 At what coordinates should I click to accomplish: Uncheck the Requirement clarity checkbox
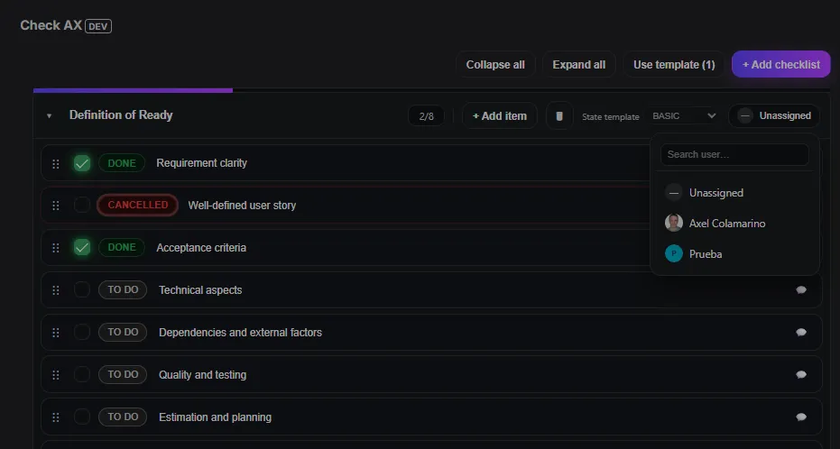click(x=82, y=163)
